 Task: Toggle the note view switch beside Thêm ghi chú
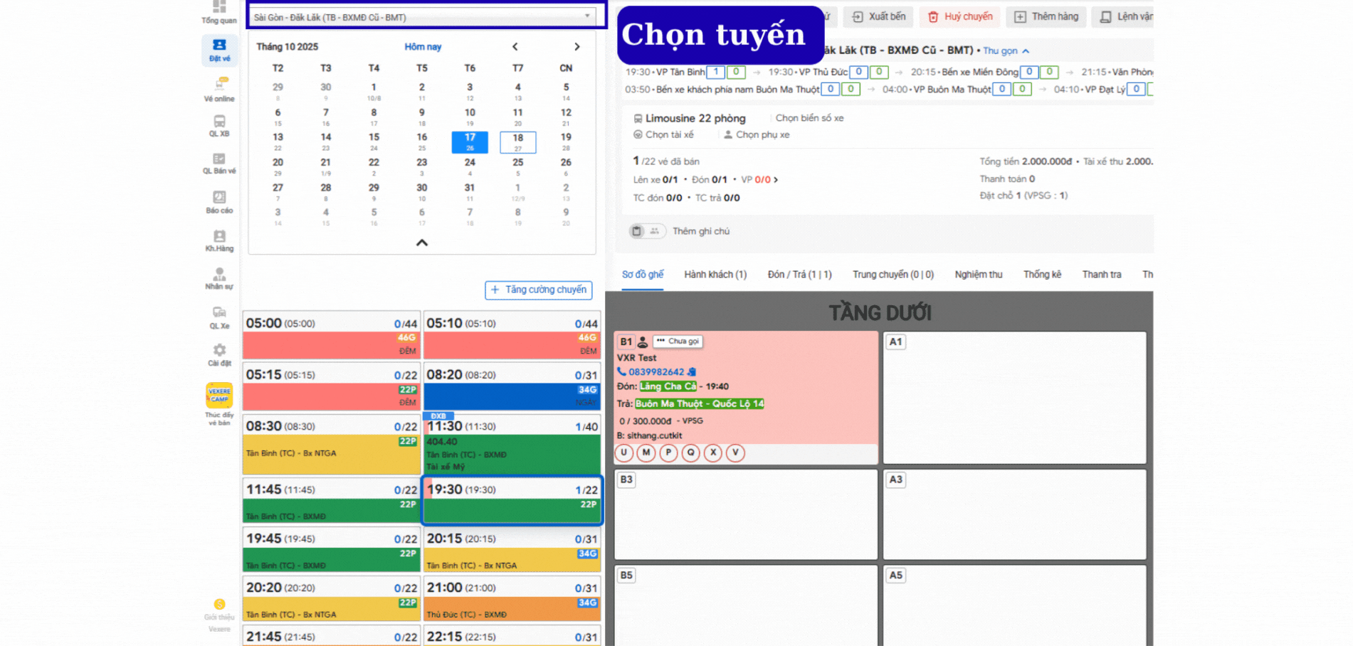646,231
